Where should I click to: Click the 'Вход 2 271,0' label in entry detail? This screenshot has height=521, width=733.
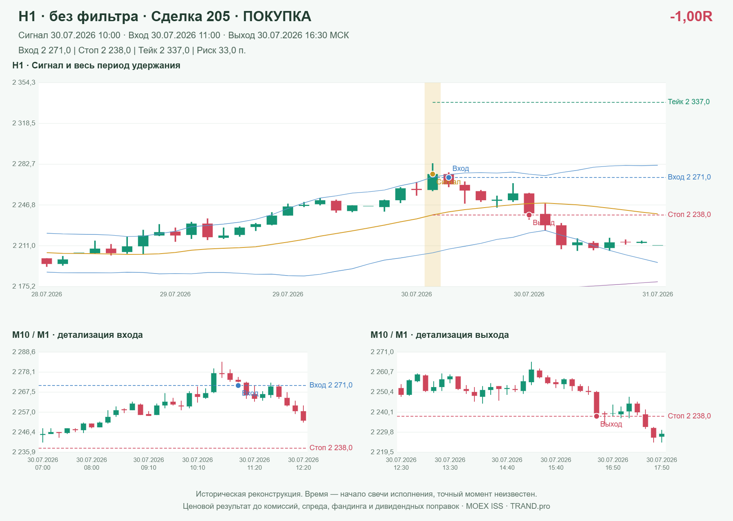pyautogui.click(x=331, y=385)
